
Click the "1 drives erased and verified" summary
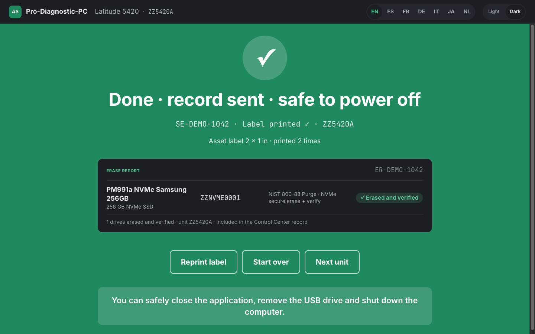(x=207, y=222)
